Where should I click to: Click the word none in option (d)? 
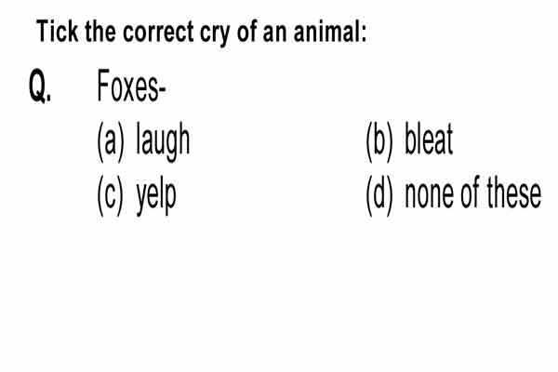[x=429, y=195]
